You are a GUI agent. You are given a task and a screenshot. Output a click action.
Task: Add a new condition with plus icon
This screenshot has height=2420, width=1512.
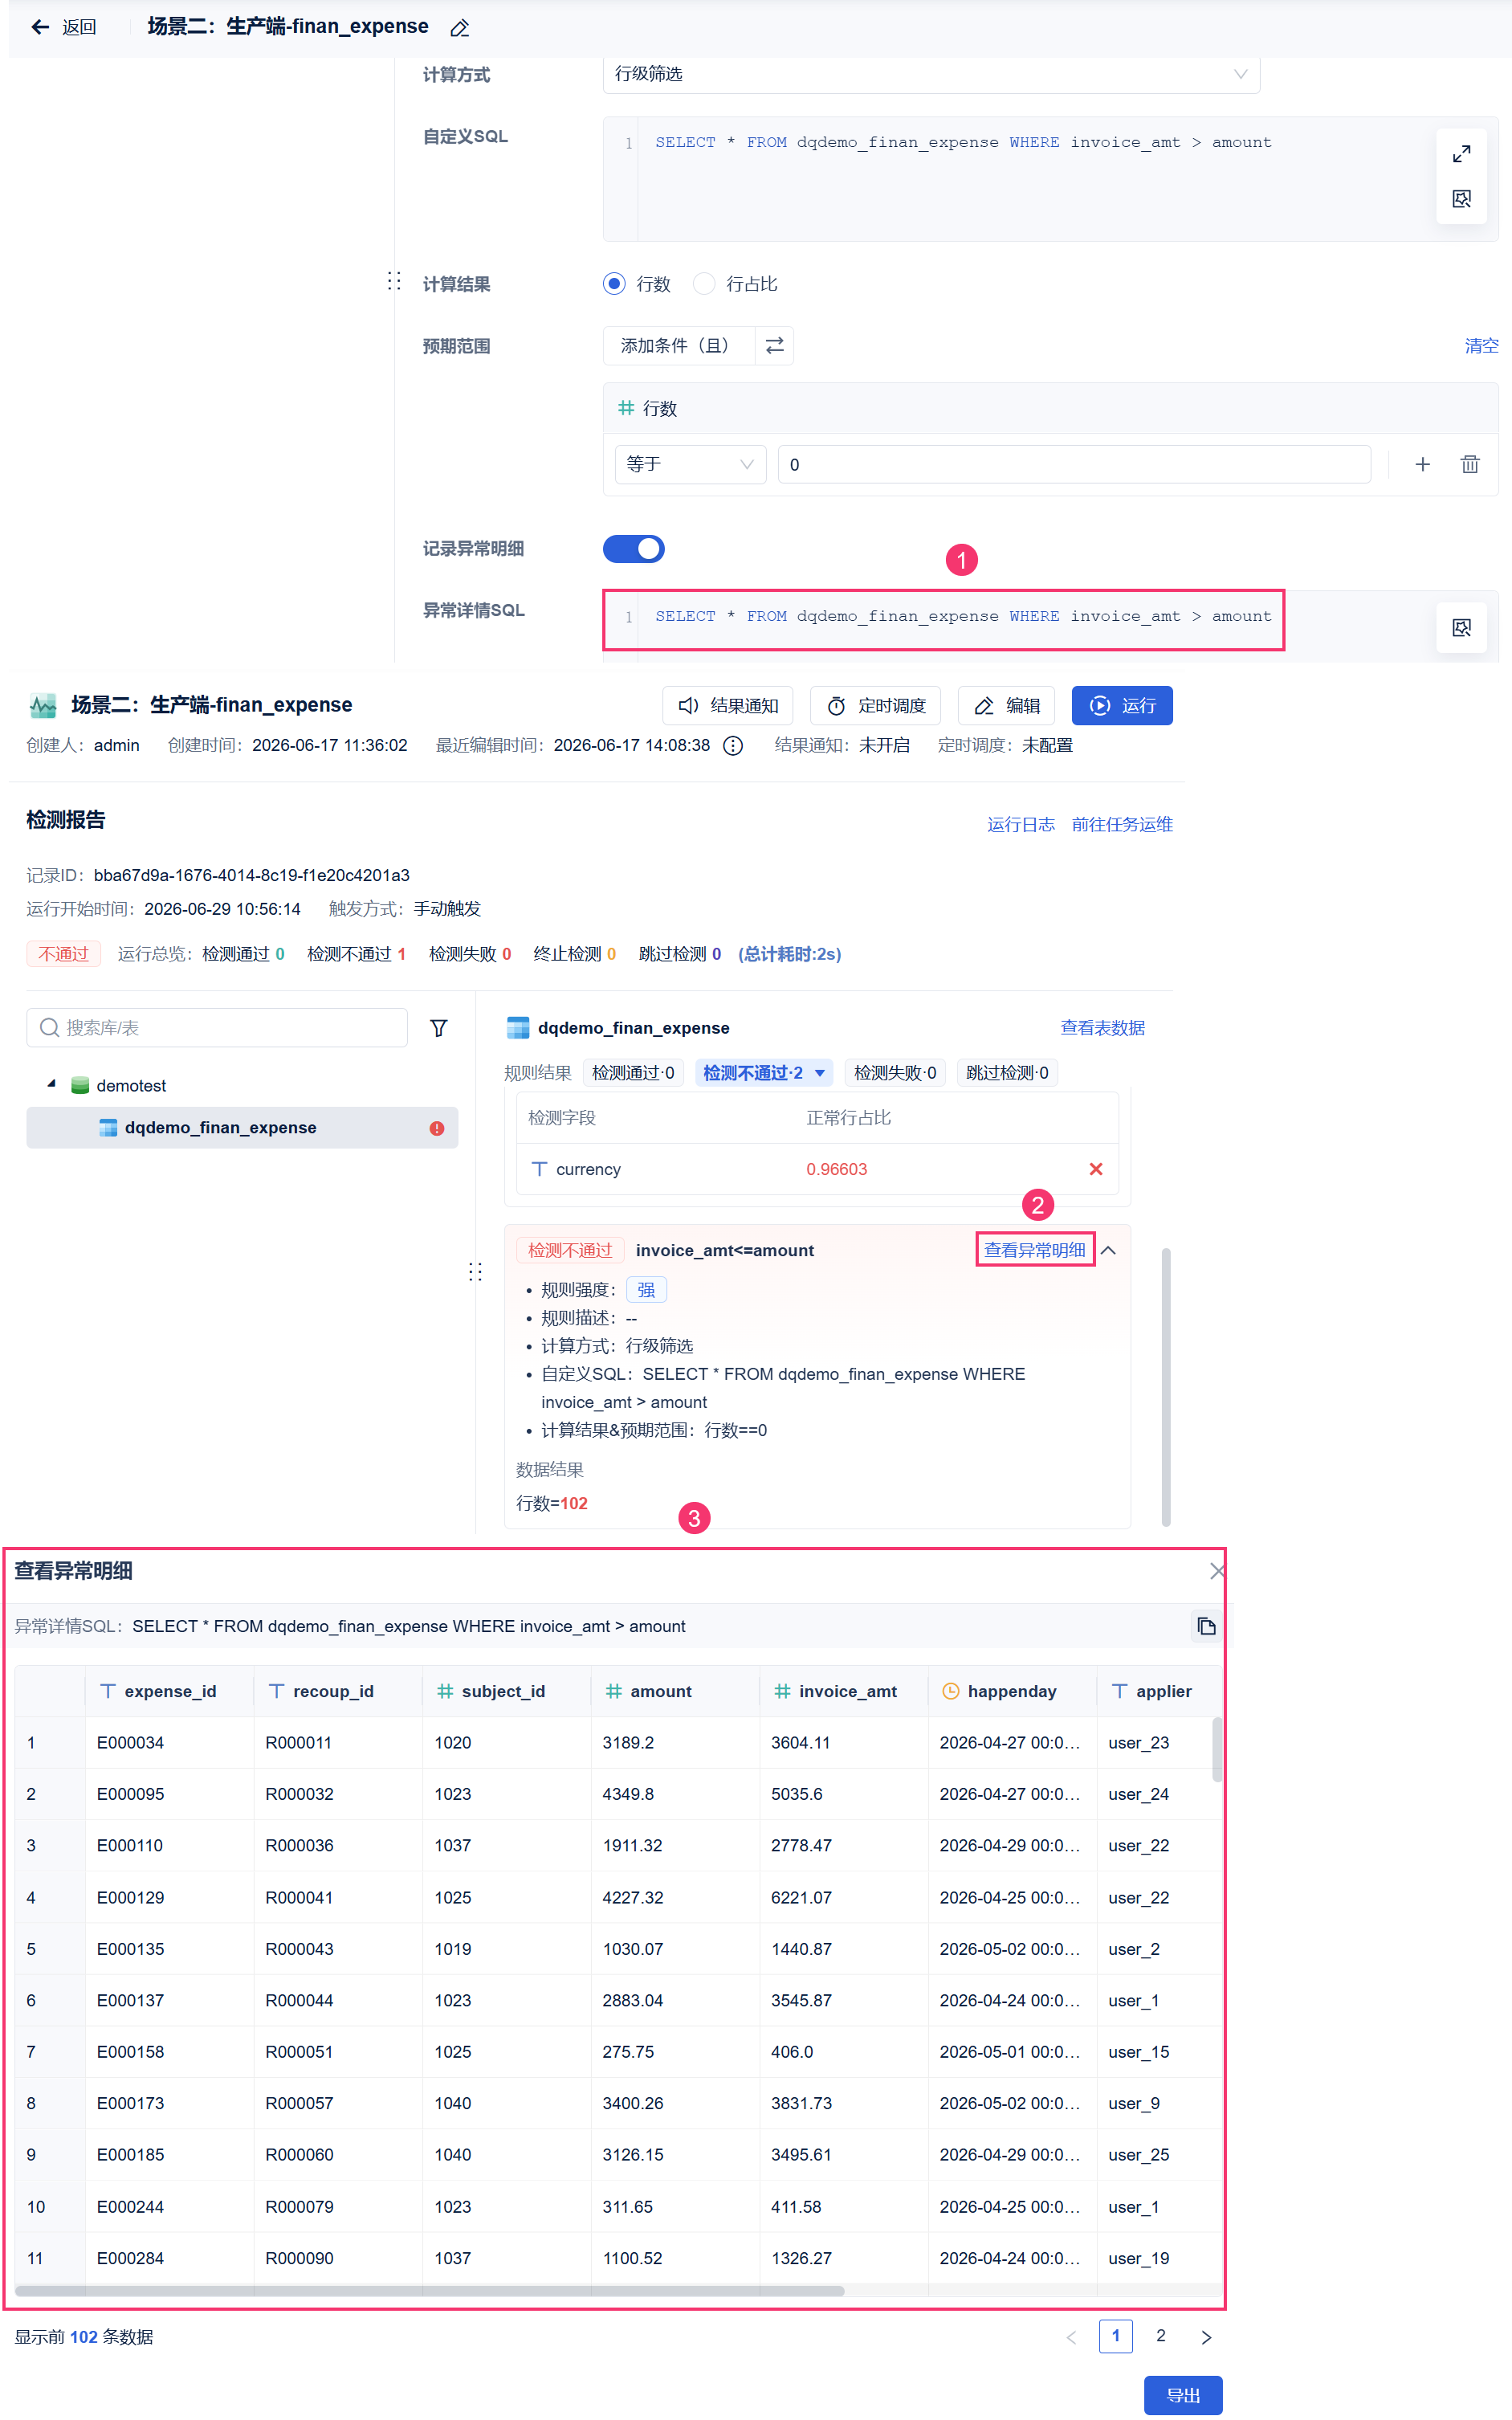[x=1422, y=464]
